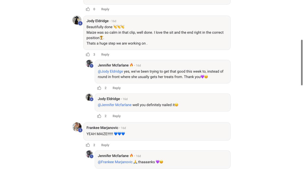The image size is (303, 169).
Task: Click Jody Eldridge's small avatar in reply
Action: [89, 97]
